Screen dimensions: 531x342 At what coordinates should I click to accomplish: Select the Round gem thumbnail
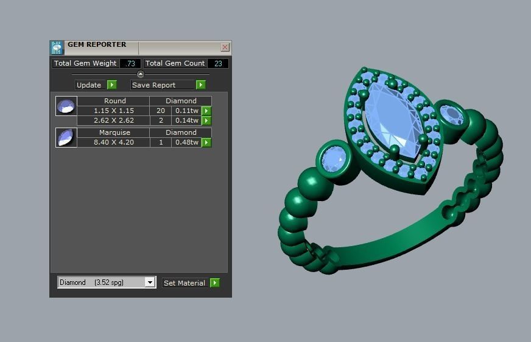(x=66, y=106)
